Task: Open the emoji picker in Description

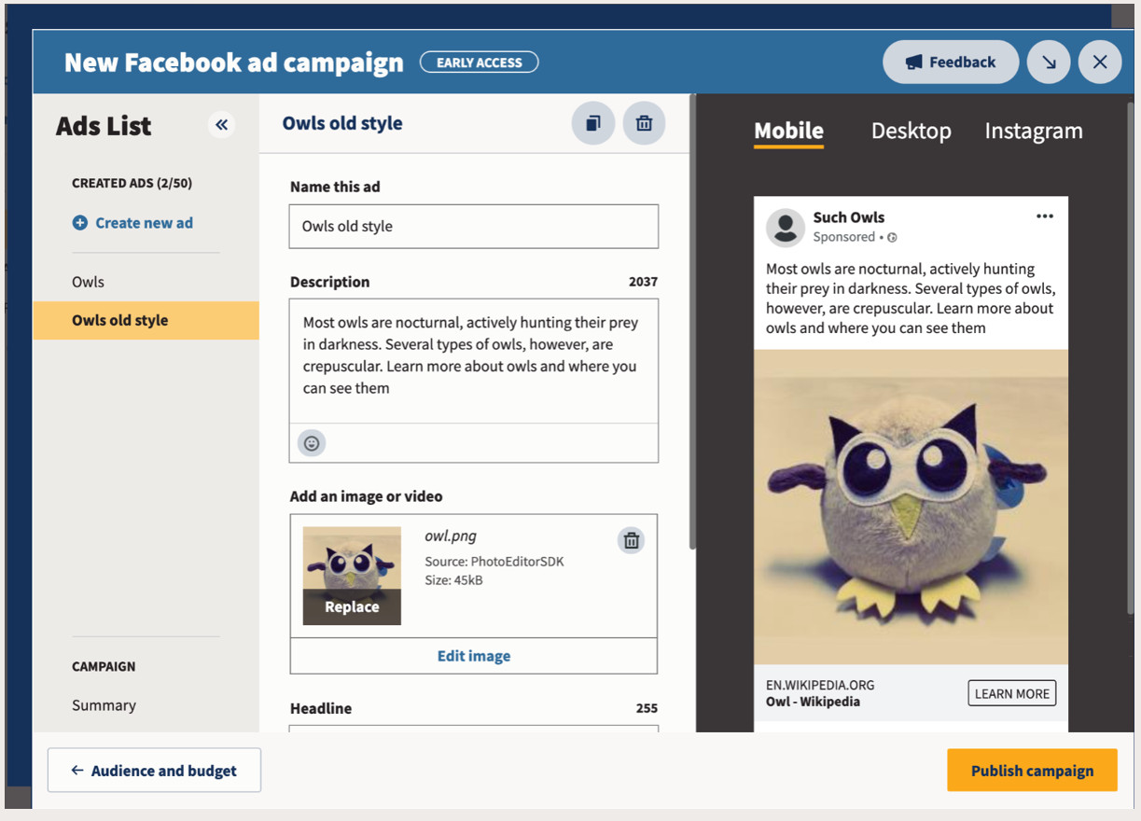Action: click(312, 443)
